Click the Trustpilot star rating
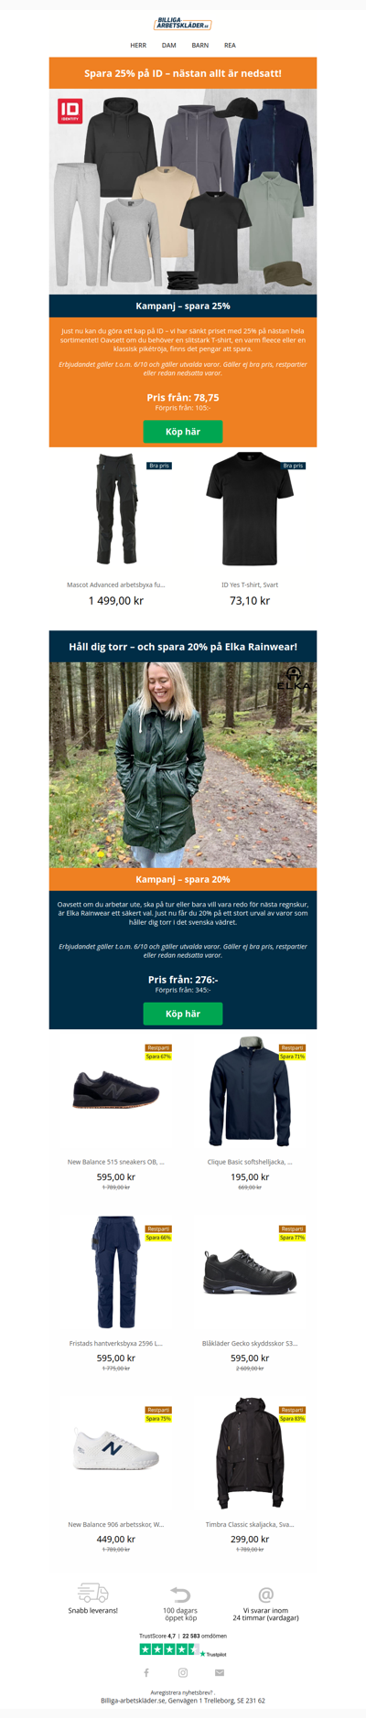 [x=169, y=1648]
